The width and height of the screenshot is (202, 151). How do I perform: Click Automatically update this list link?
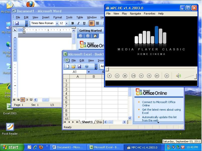pyautogui.click(x=159, y=119)
